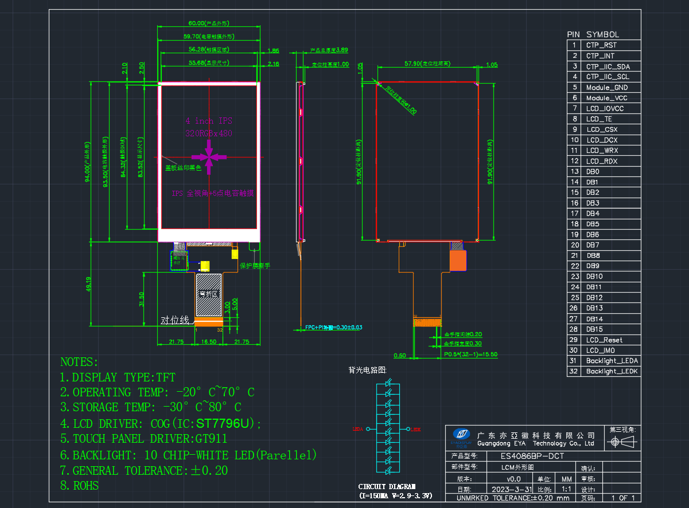
Task: Select the 'CTP_INT' pin entry
Action: [600, 56]
